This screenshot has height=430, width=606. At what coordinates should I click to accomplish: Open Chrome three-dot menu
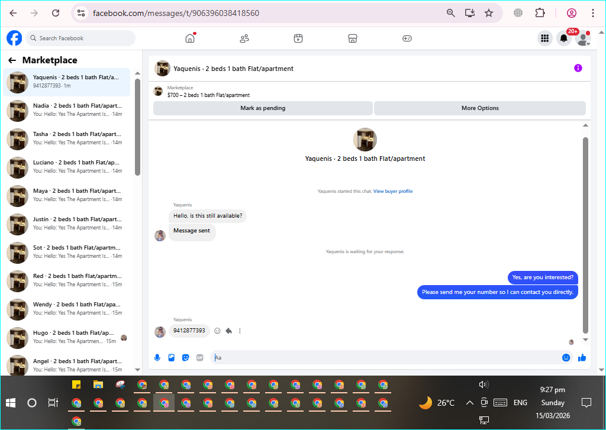[x=592, y=13]
